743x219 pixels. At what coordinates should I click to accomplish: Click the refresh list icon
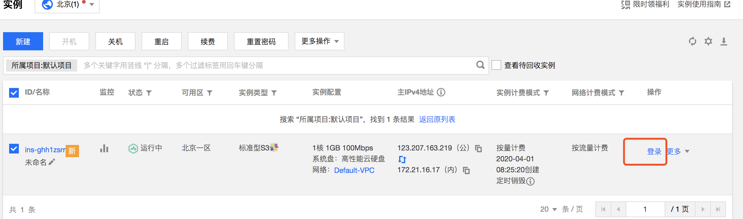(692, 41)
